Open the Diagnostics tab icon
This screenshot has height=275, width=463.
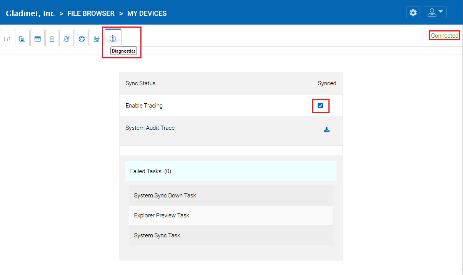click(113, 38)
